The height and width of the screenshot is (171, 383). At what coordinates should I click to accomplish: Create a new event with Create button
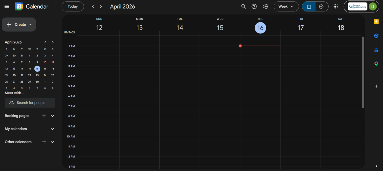pos(16,24)
